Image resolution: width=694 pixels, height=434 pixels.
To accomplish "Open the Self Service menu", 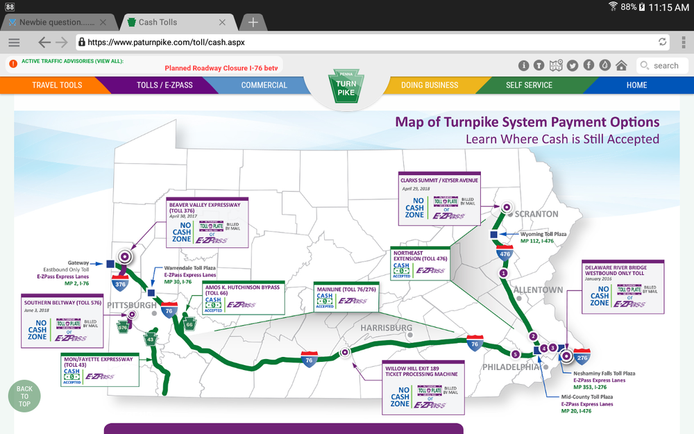I will (x=529, y=85).
